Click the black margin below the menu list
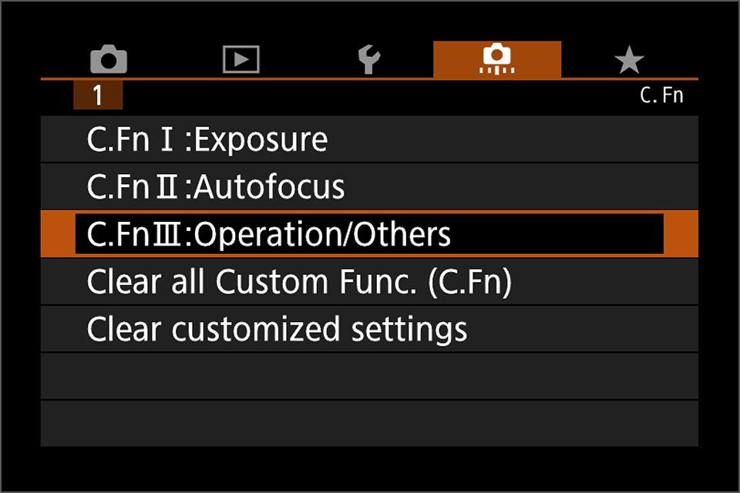 [368, 467]
